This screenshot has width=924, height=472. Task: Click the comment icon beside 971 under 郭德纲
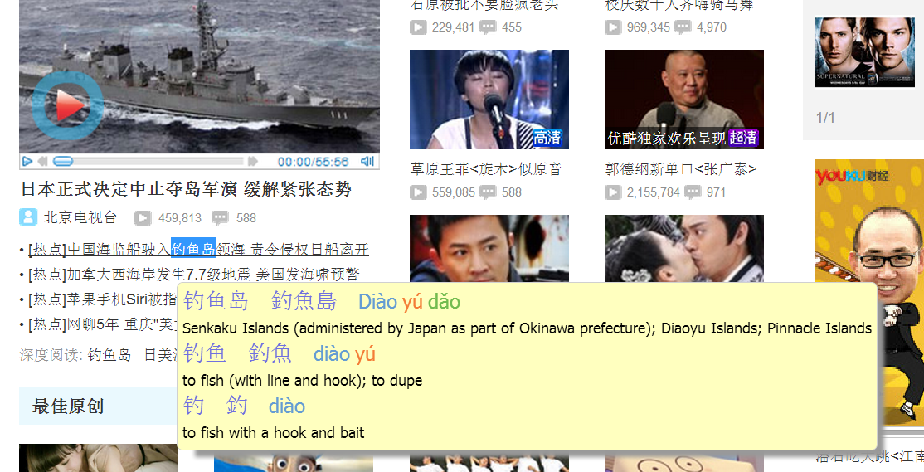point(693,192)
